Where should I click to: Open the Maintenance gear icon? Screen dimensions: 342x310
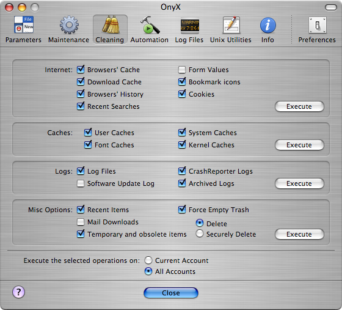tap(69, 24)
